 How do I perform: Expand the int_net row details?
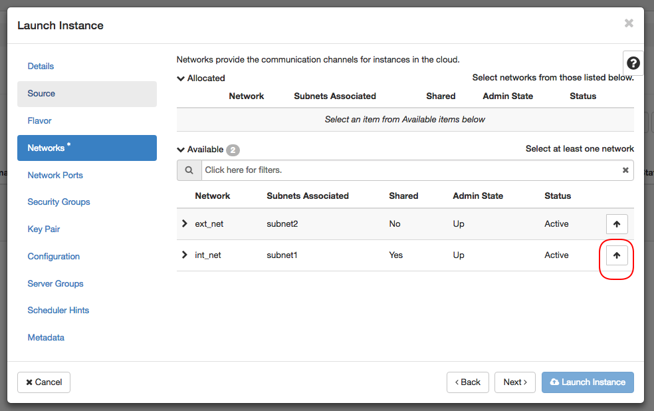pyautogui.click(x=184, y=255)
